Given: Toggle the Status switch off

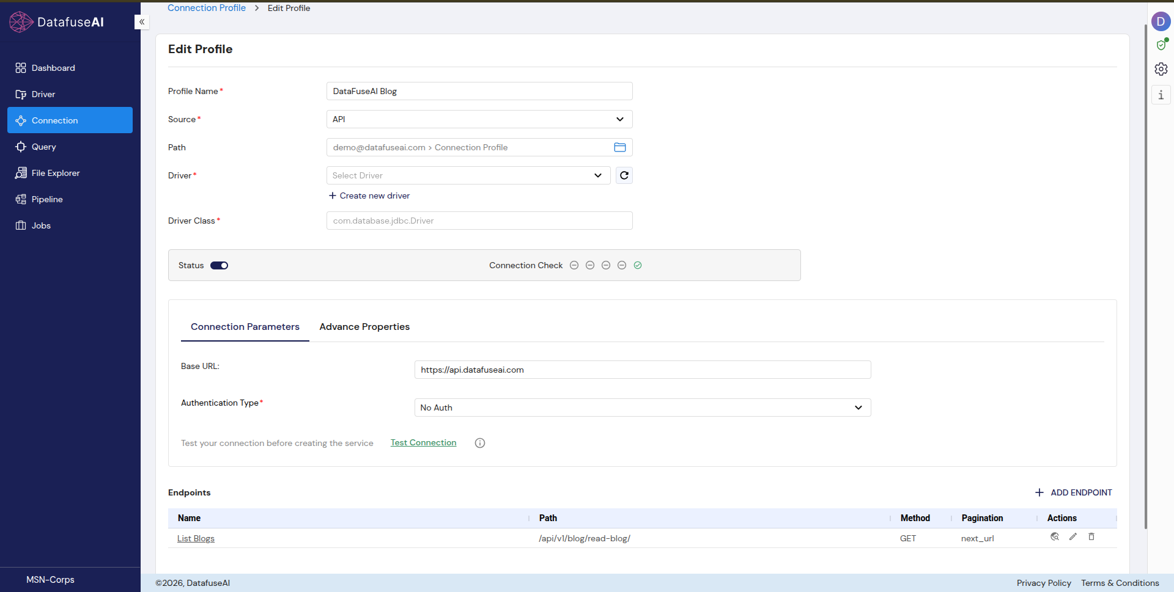Looking at the screenshot, I should click(x=220, y=265).
